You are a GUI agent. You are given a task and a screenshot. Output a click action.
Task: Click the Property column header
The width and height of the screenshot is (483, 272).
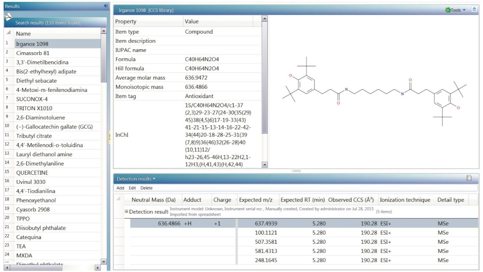(148, 21)
